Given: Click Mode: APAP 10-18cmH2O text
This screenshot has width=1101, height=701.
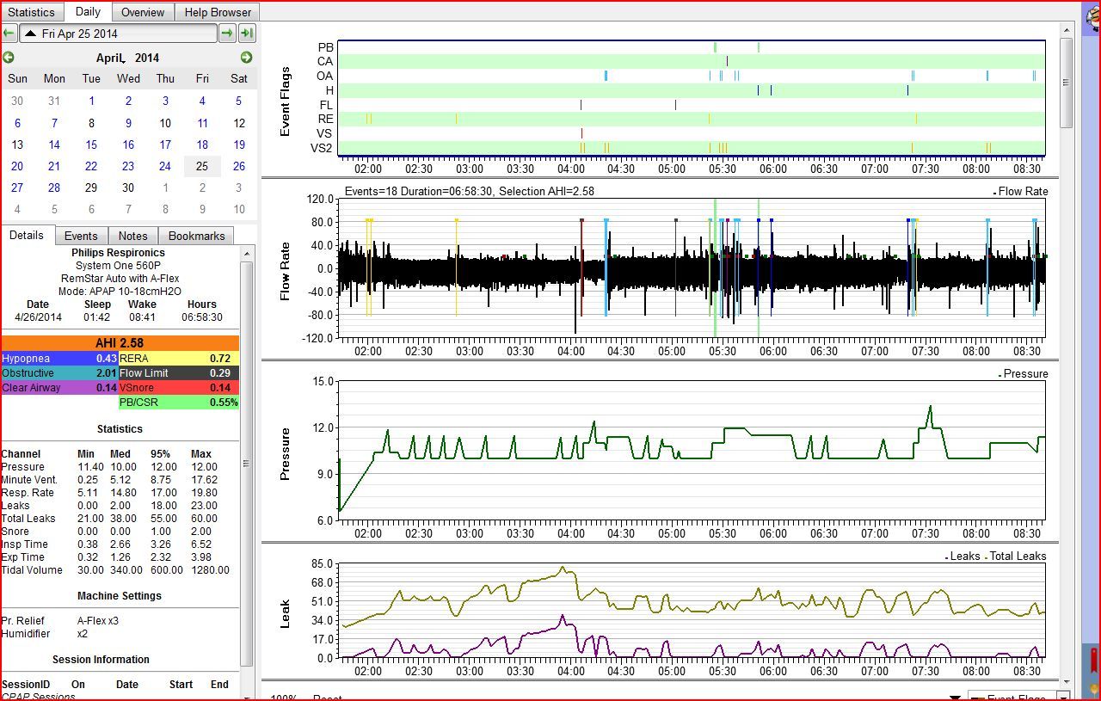Looking at the screenshot, I should (120, 292).
